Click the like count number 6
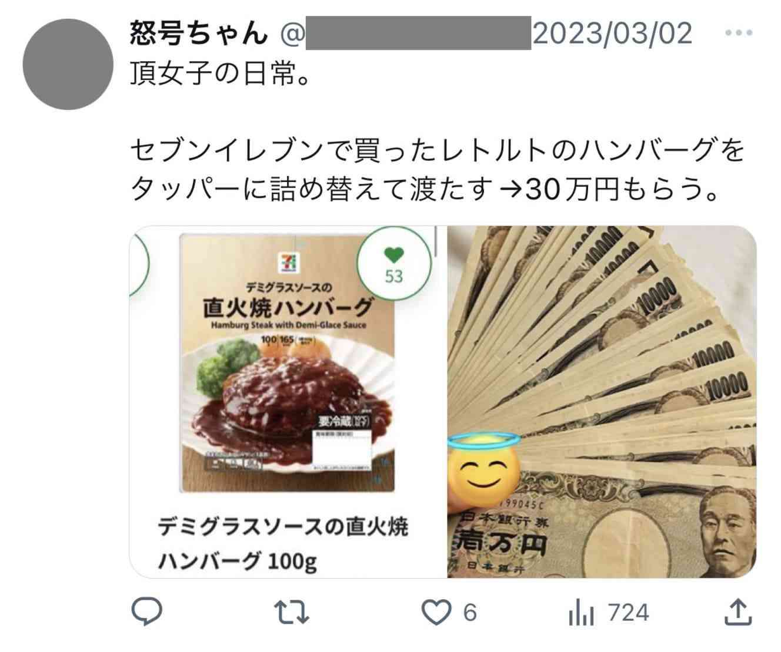This screenshot has height=652, width=781. (469, 613)
